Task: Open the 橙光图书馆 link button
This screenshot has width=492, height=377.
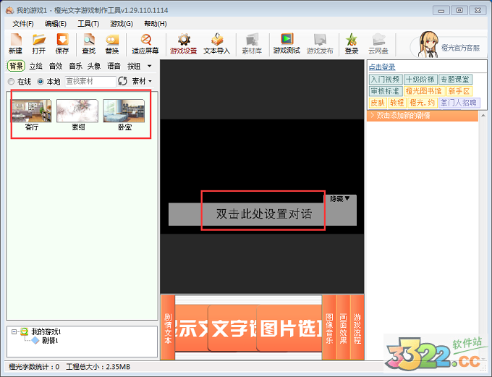Action: (x=424, y=91)
